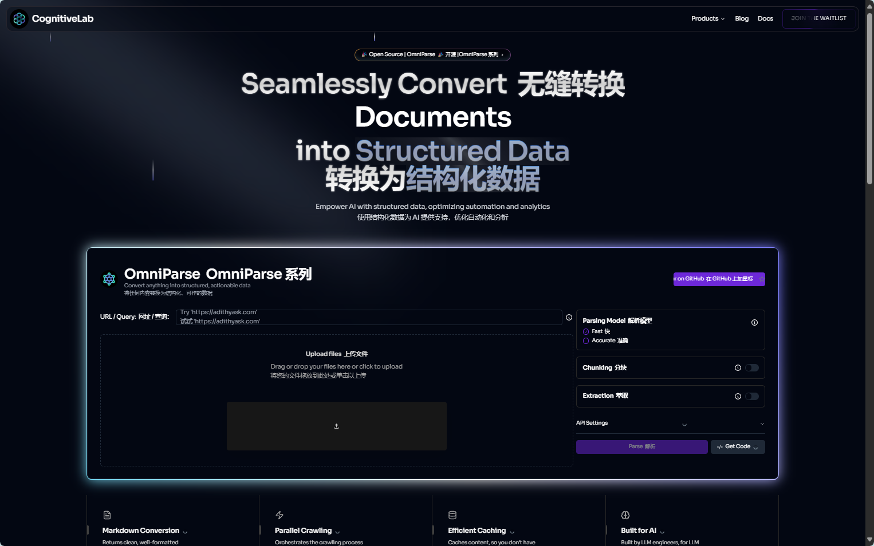Screen dimensions: 874x546
Task: Expand the Markdown Conversion card
Action: coord(185,532)
